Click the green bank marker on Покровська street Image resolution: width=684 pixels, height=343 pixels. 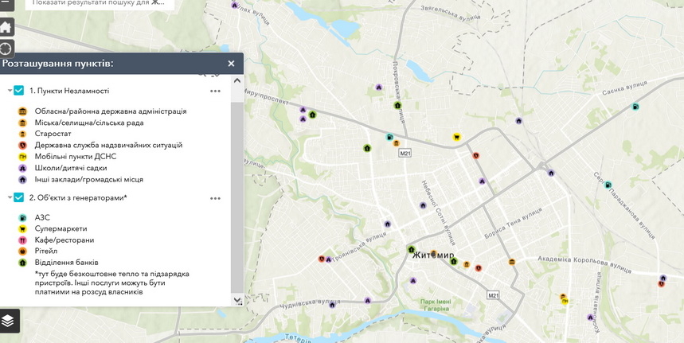click(x=397, y=105)
